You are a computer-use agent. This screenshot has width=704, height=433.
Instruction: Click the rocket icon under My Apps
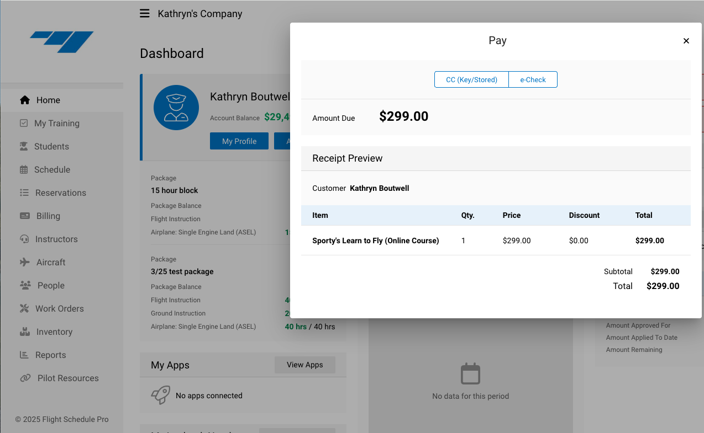[161, 395]
